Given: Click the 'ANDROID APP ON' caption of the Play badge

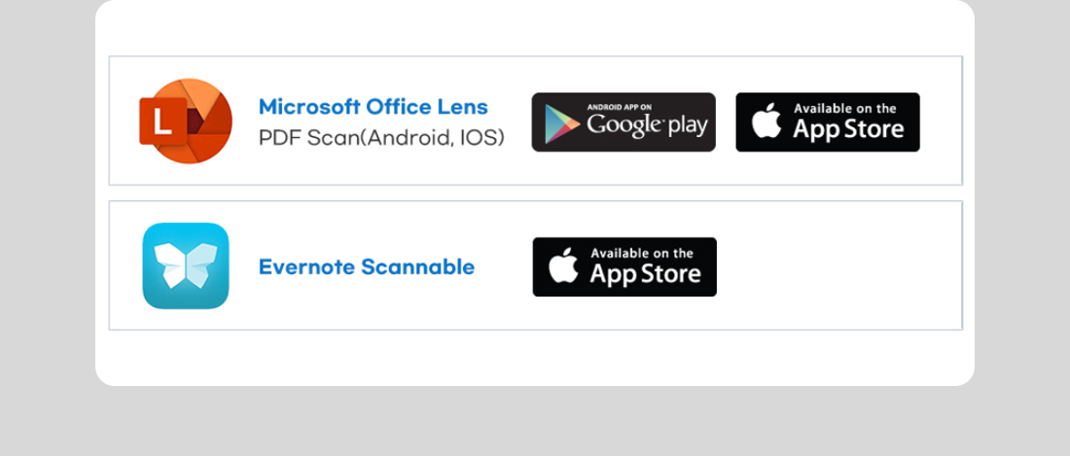Looking at the screenshot, I should click(x=620, y=107).
